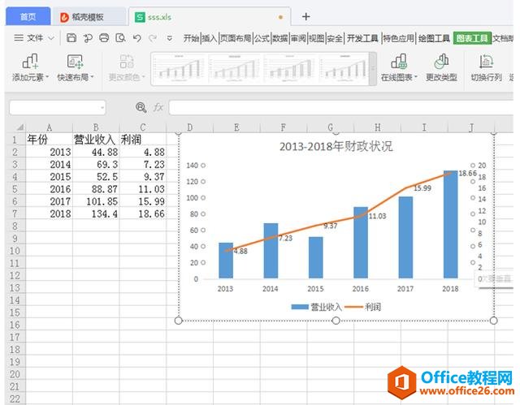Open the Name Box dropdown arrow
The width and height of the screenshot is (520, 405).
(x=102, y=108)
